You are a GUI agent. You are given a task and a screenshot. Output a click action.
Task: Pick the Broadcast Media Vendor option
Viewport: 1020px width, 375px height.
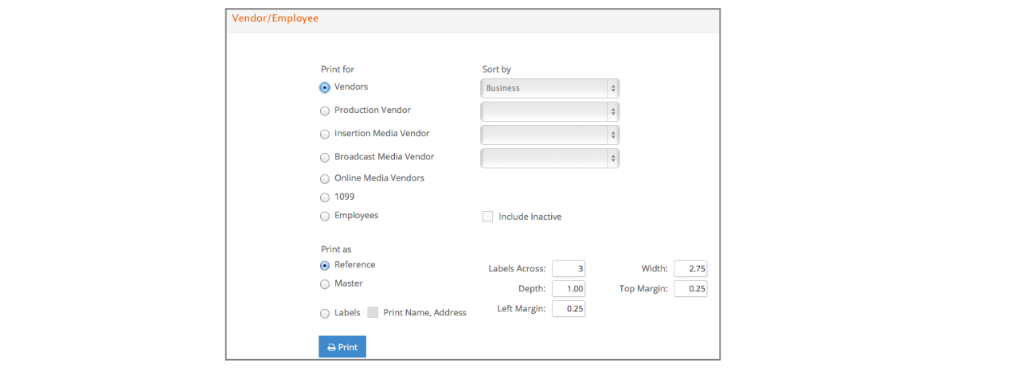click(325, 158)
